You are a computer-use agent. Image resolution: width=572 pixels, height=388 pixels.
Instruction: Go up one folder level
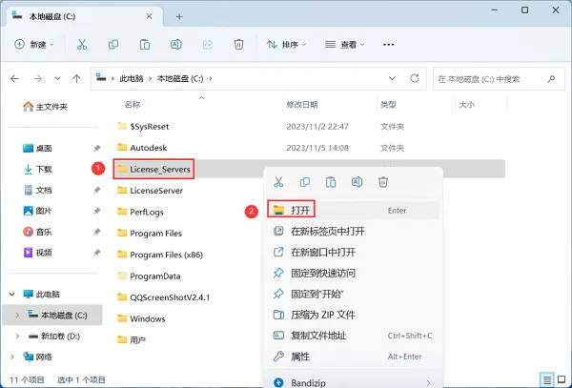(x=76, y=78)
